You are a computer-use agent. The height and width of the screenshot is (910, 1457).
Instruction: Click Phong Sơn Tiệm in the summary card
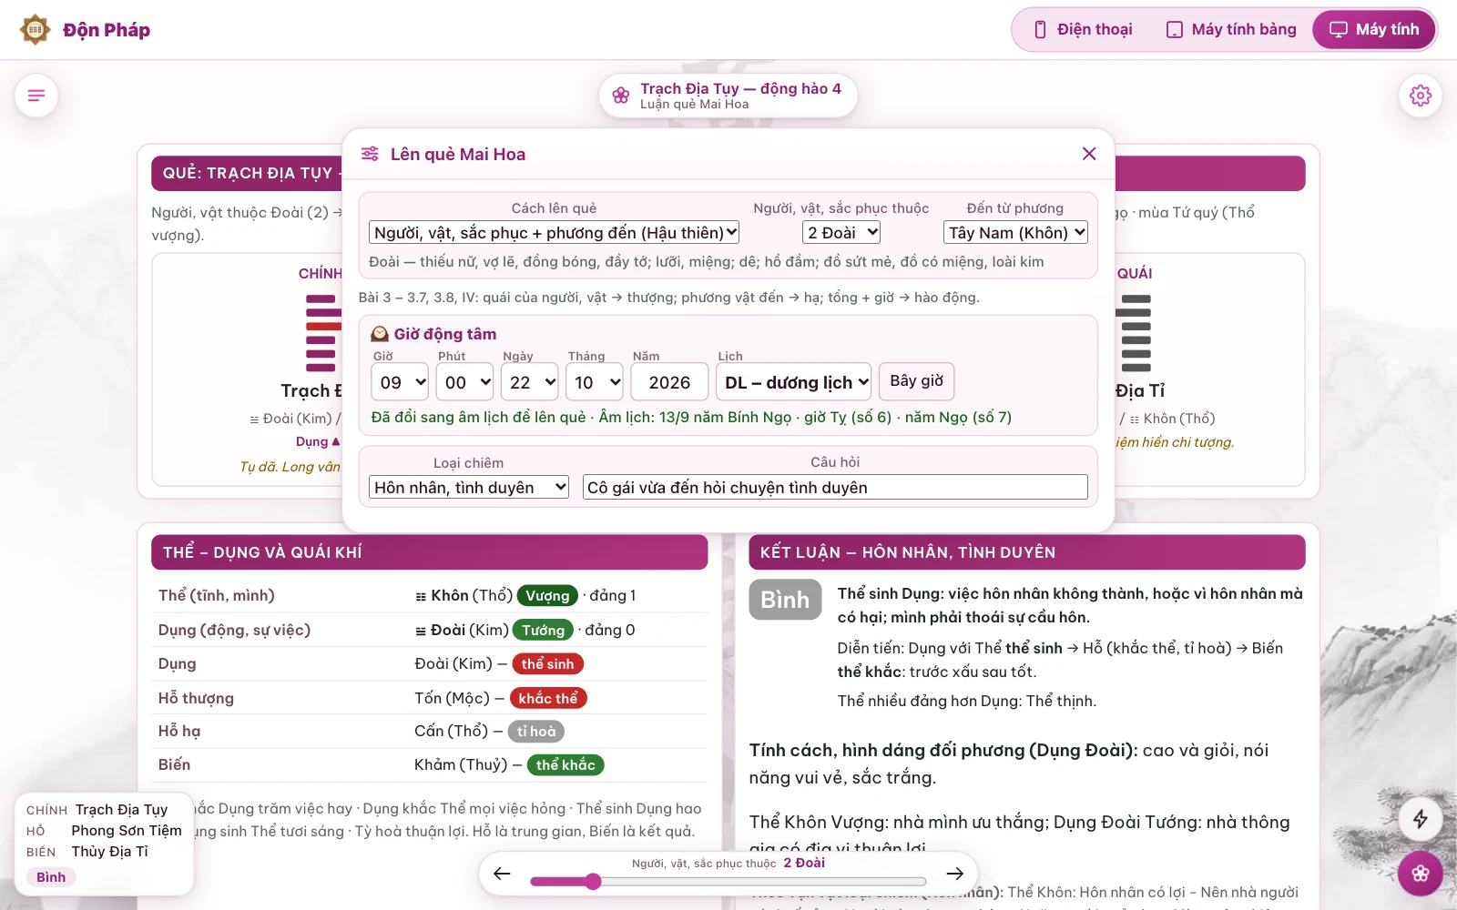[127, 831]
